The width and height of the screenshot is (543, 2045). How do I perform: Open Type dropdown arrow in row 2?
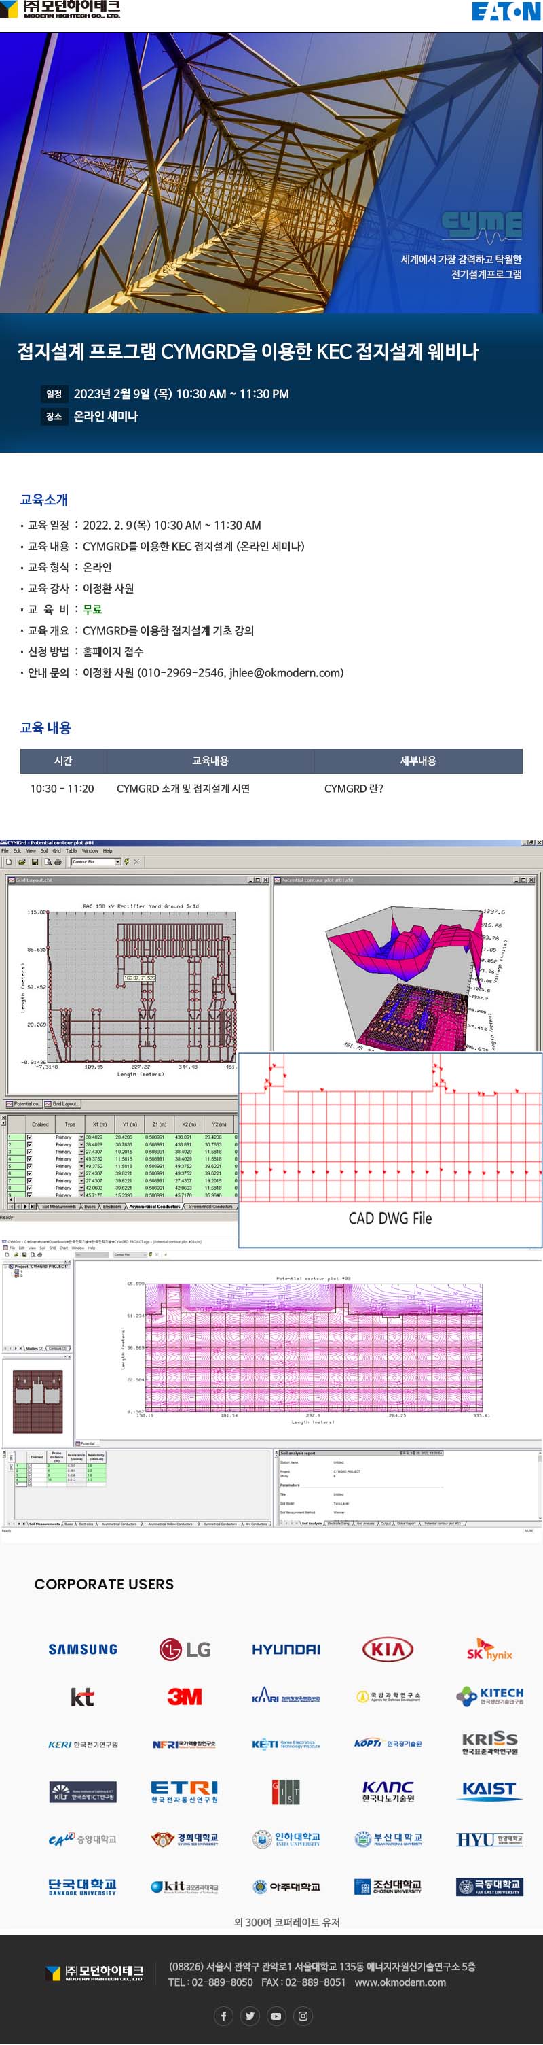click(x=81, y=1144)
